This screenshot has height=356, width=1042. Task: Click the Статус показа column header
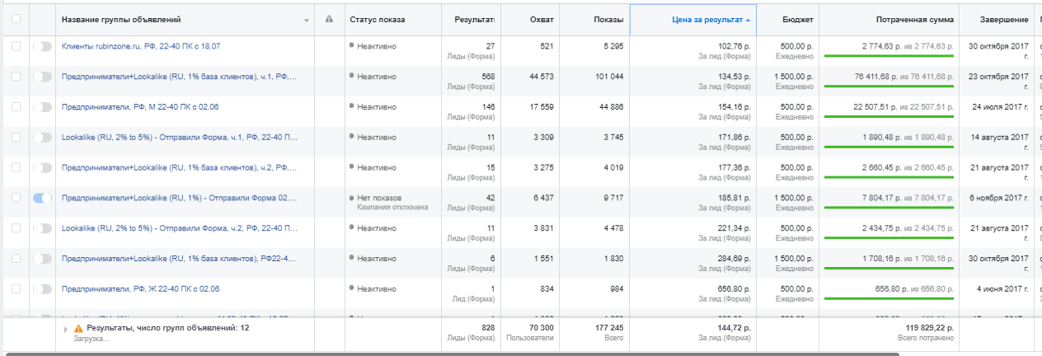(x=377, y=19)
